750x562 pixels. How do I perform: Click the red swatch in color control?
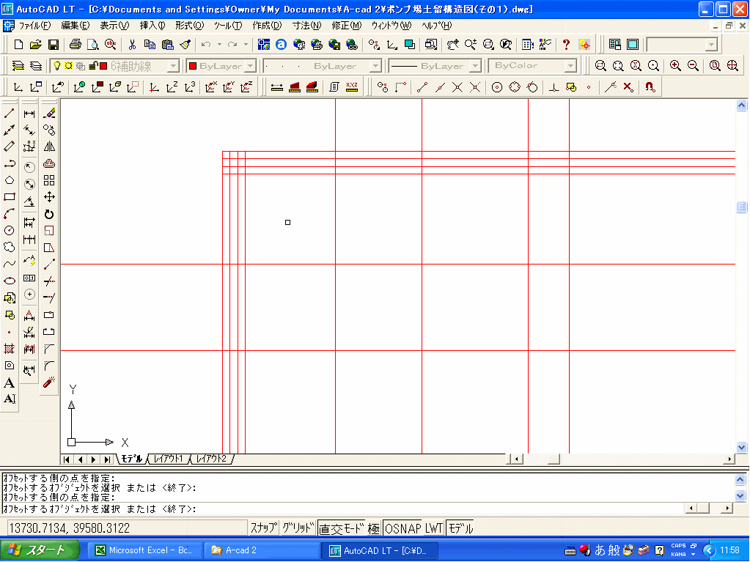point(193,66)
